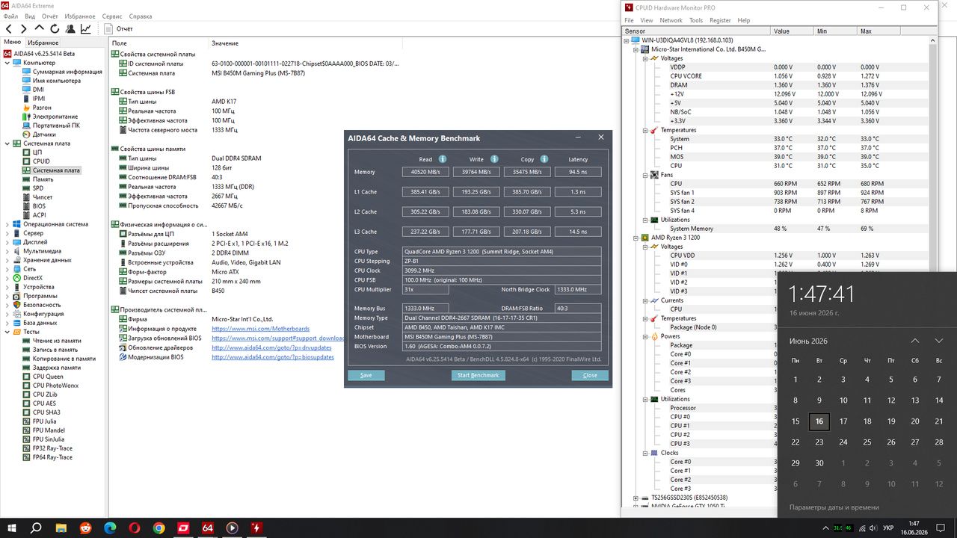
Task: Switch to the HWMonitor lightning taskbar icon
Action: point(257,528)
